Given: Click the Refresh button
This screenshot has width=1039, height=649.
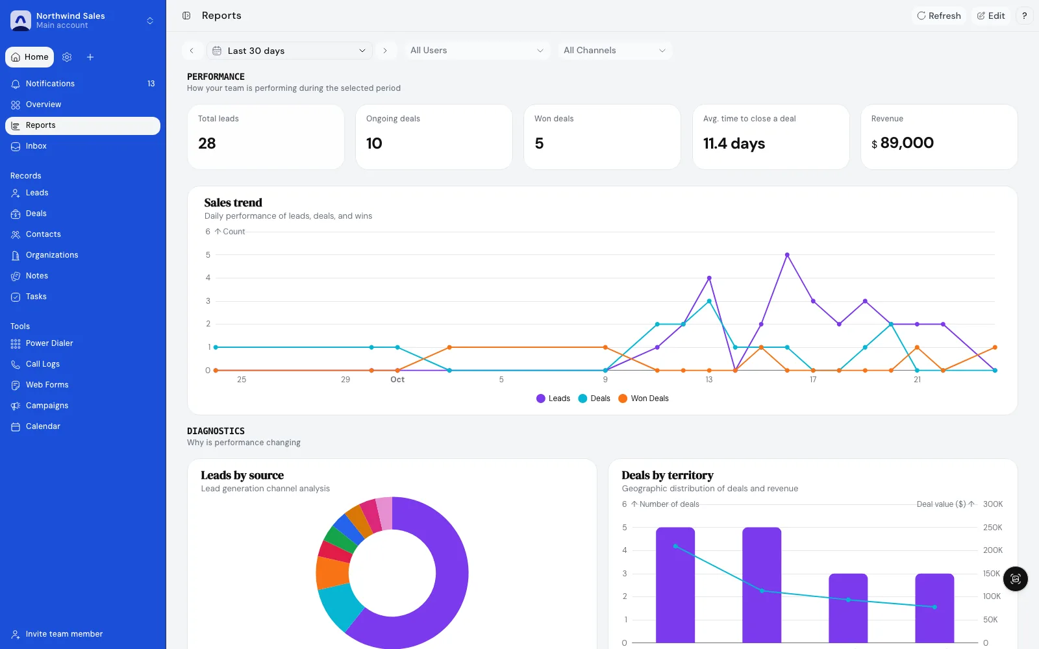Looking at the screenshot, I should click(939, 16).
